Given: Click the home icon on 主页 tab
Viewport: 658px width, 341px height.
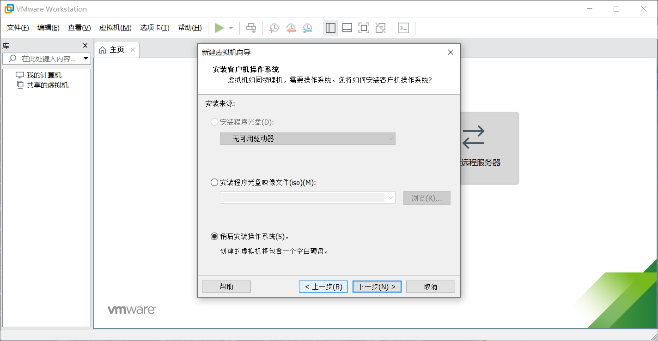Looking at the screenshot, I should point(103,50).
